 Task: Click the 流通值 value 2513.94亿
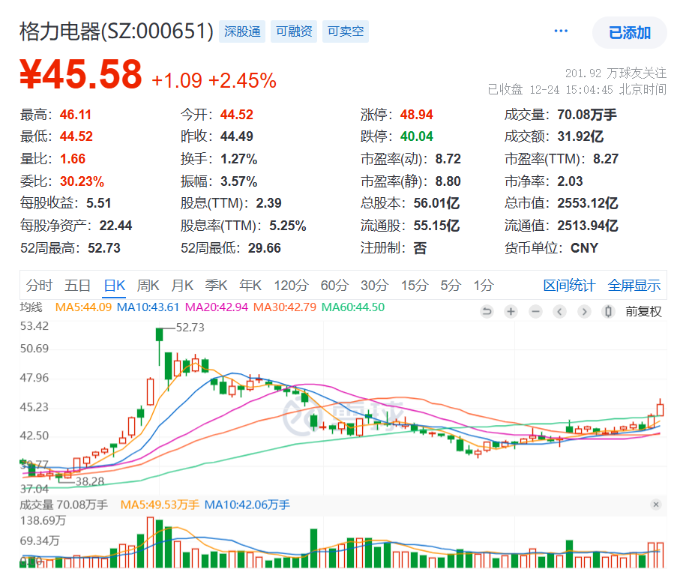(588, 226)
